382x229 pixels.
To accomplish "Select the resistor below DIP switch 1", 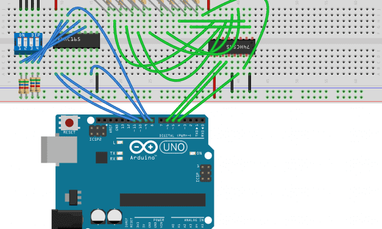I will [x=21, y=86].
